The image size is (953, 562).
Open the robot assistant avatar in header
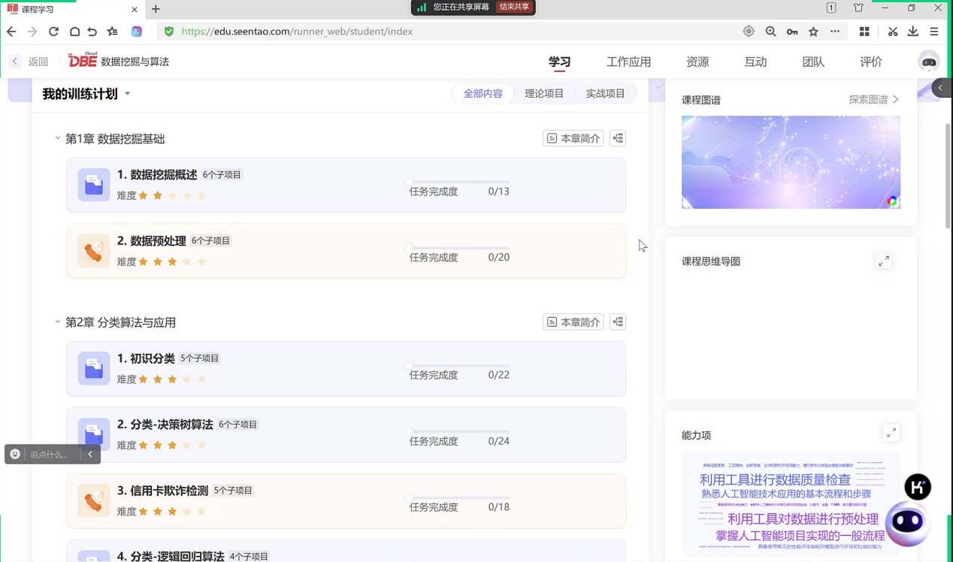[x=928, y=62]
